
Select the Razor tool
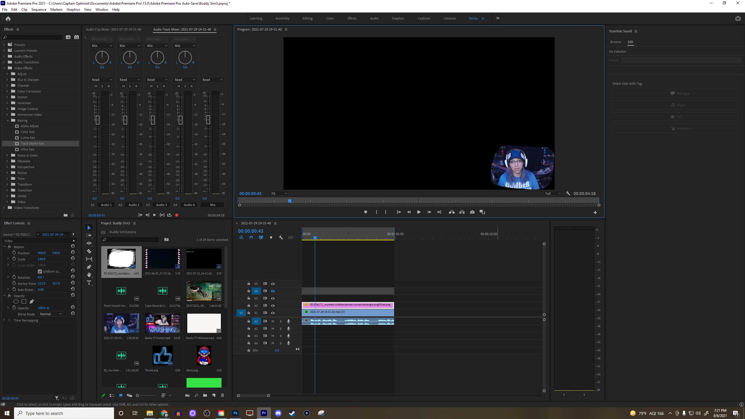pos(89,251)
